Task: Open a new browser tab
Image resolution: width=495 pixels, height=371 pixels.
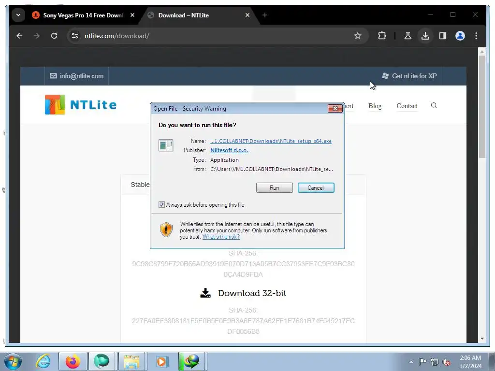Action: (x=265, y=15)
